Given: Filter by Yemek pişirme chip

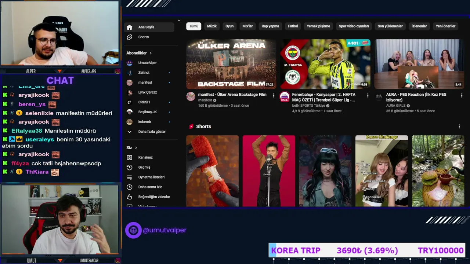Looking at the screenshot, I should click(318, 26).
